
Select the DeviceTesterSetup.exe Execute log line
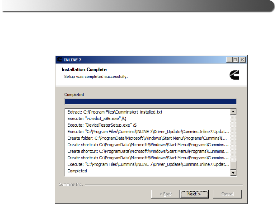(x=102, y=125)
